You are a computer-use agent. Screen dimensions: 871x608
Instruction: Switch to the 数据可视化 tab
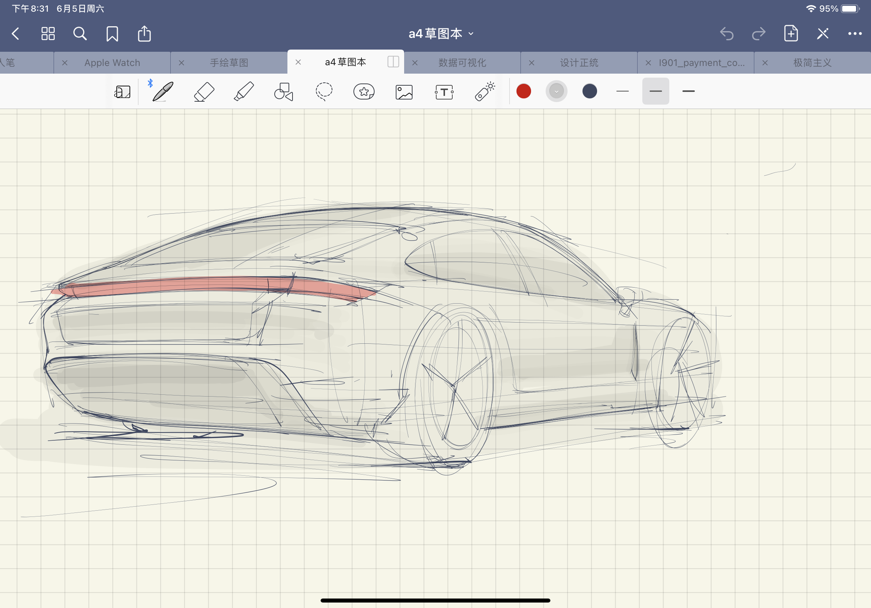click(x=462, y=63)
